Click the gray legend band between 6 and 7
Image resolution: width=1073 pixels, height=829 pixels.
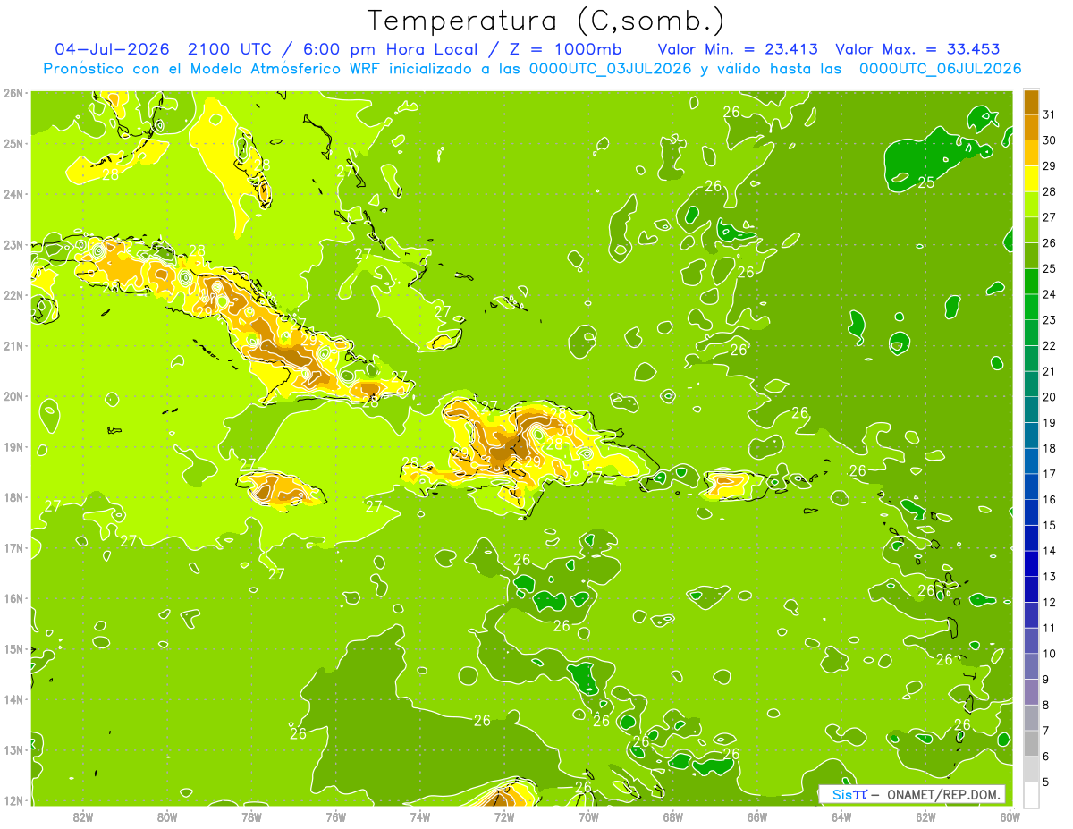pyautogui.click(x=1031, y=743)
